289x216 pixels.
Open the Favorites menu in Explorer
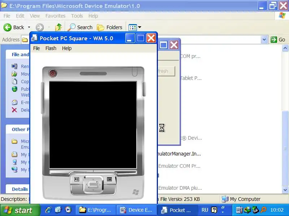tap(55, 16)
